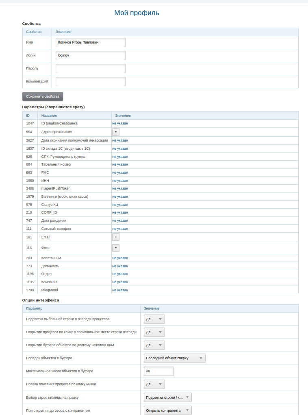The image size is (308, 415).
Task: Open При открытии договора с контрагентом dropdown
Action: (x=168, y=411)
